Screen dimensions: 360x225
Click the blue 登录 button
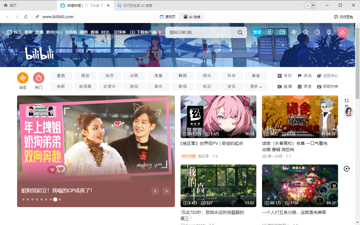click(257, 32)
